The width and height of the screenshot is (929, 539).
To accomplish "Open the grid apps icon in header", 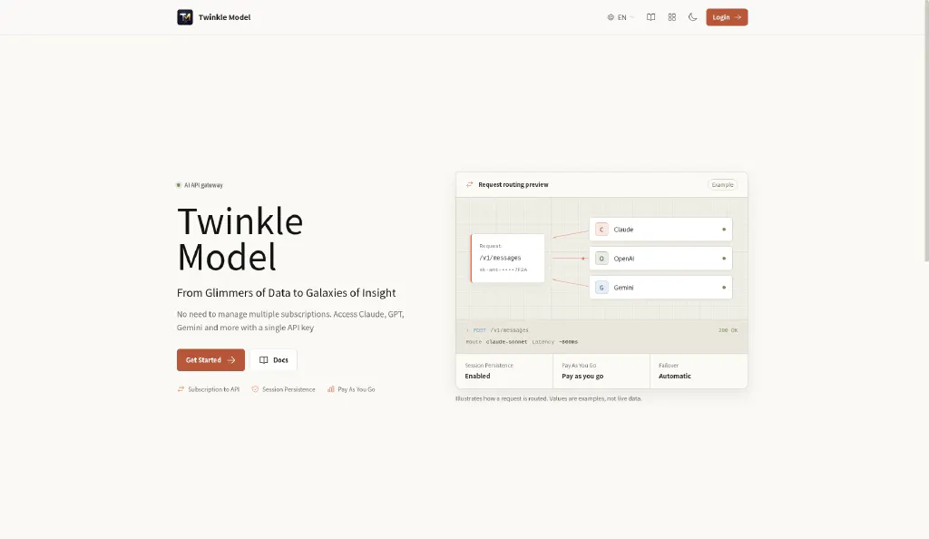I will point(672,17).
